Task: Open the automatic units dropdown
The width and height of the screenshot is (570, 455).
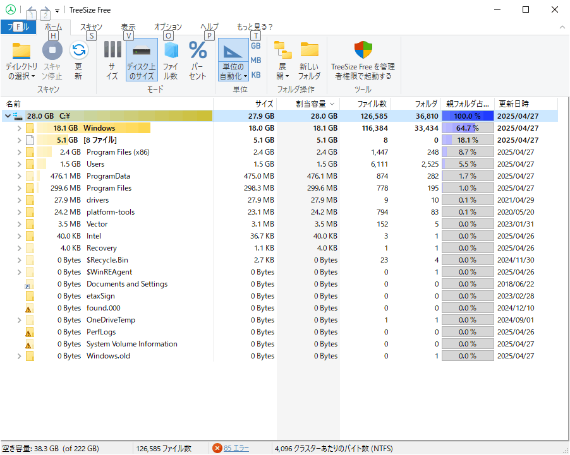Action: (x=233, y=71)
